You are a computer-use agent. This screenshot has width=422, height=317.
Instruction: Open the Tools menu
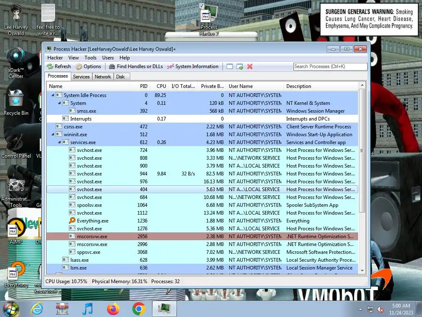point(90,58)
